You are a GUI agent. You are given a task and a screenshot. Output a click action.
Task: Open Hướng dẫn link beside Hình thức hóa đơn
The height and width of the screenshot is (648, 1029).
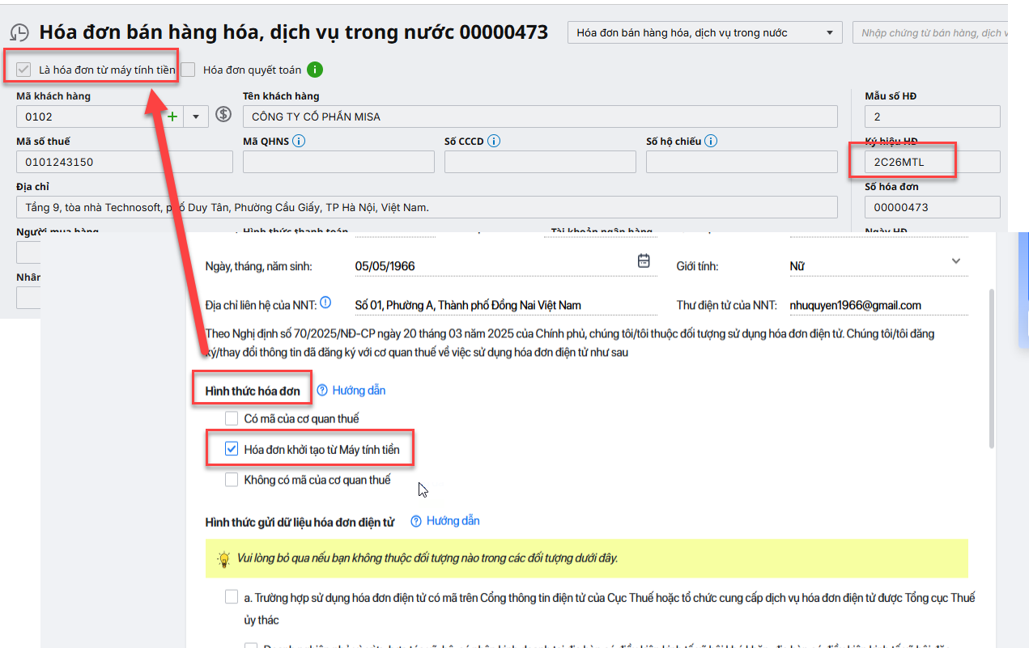[351, 390]
